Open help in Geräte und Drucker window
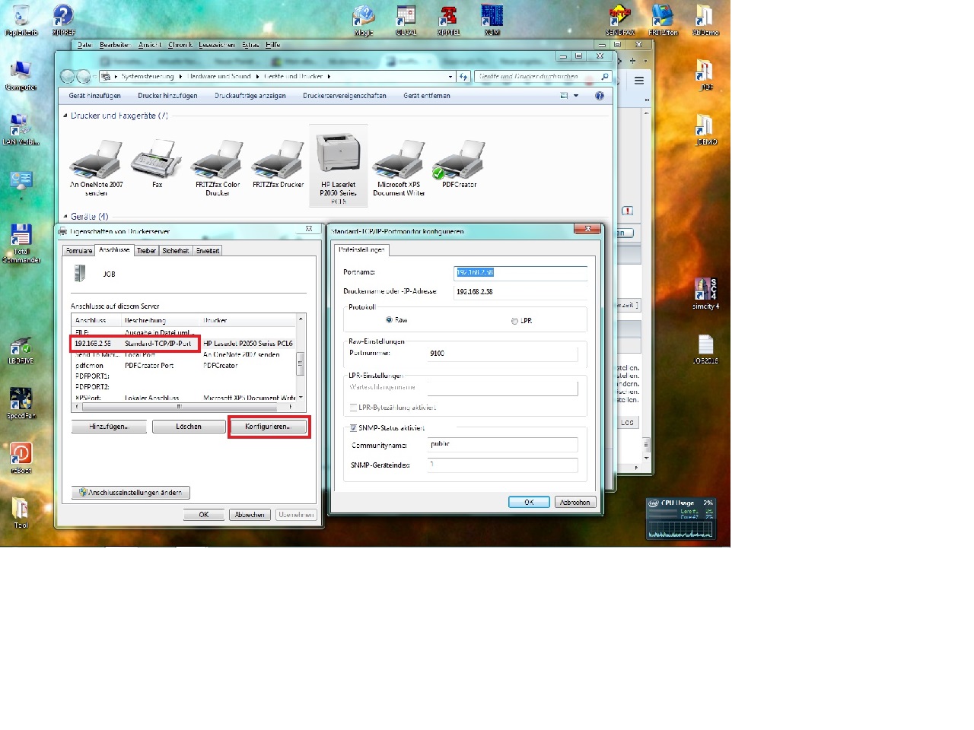This screenshot has width=974, height=730. coord(600,96)
